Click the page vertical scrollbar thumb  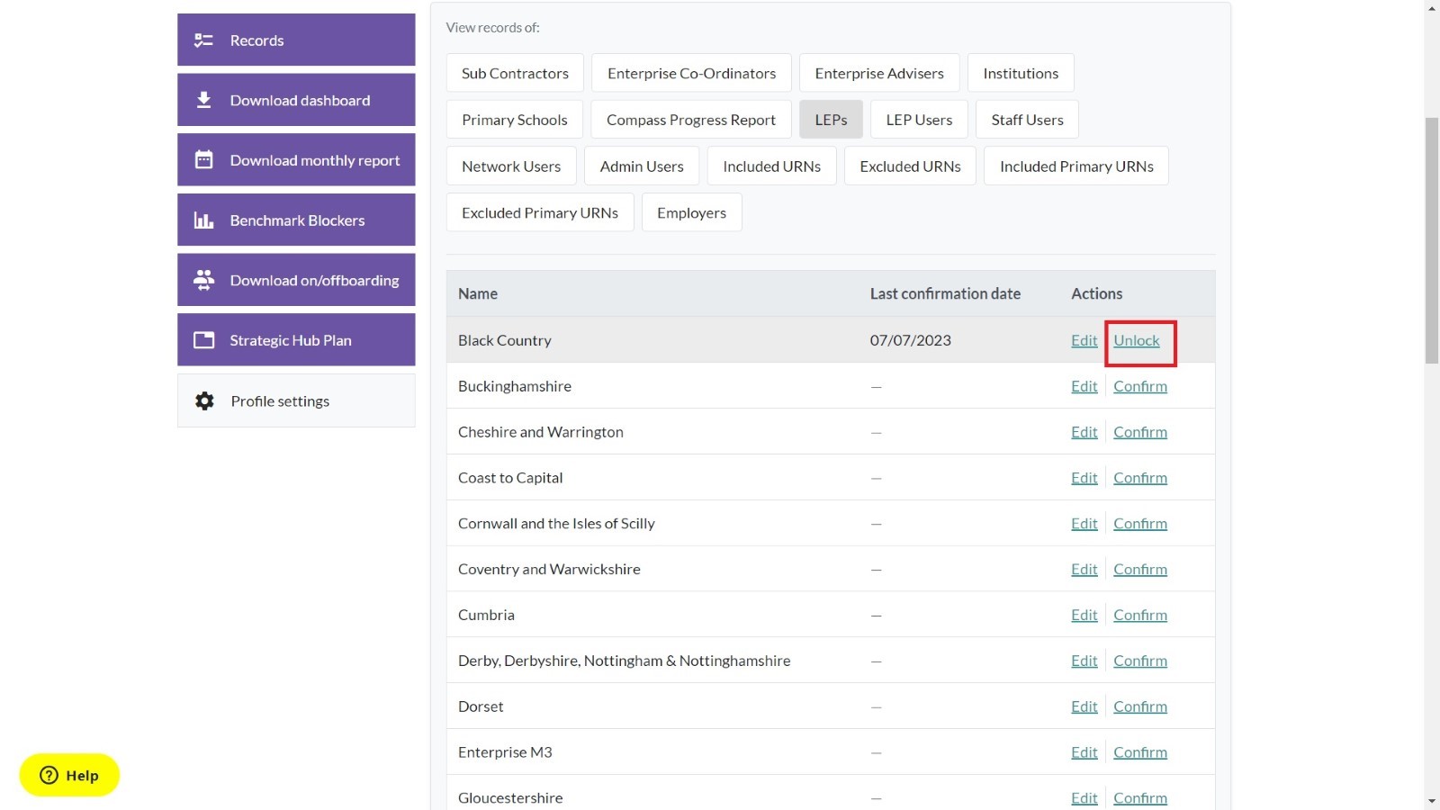[x=1432, y=240]
